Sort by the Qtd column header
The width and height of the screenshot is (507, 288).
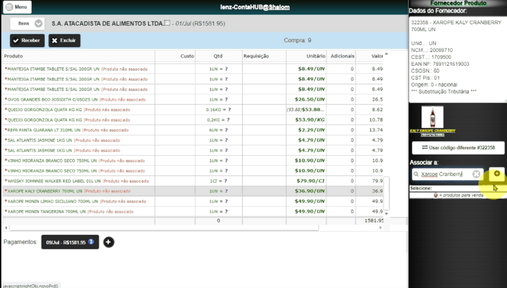pos(219,56)
